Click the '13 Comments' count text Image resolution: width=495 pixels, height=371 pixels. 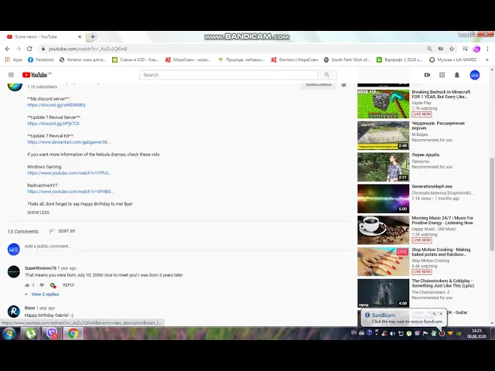tap(22, 232)
